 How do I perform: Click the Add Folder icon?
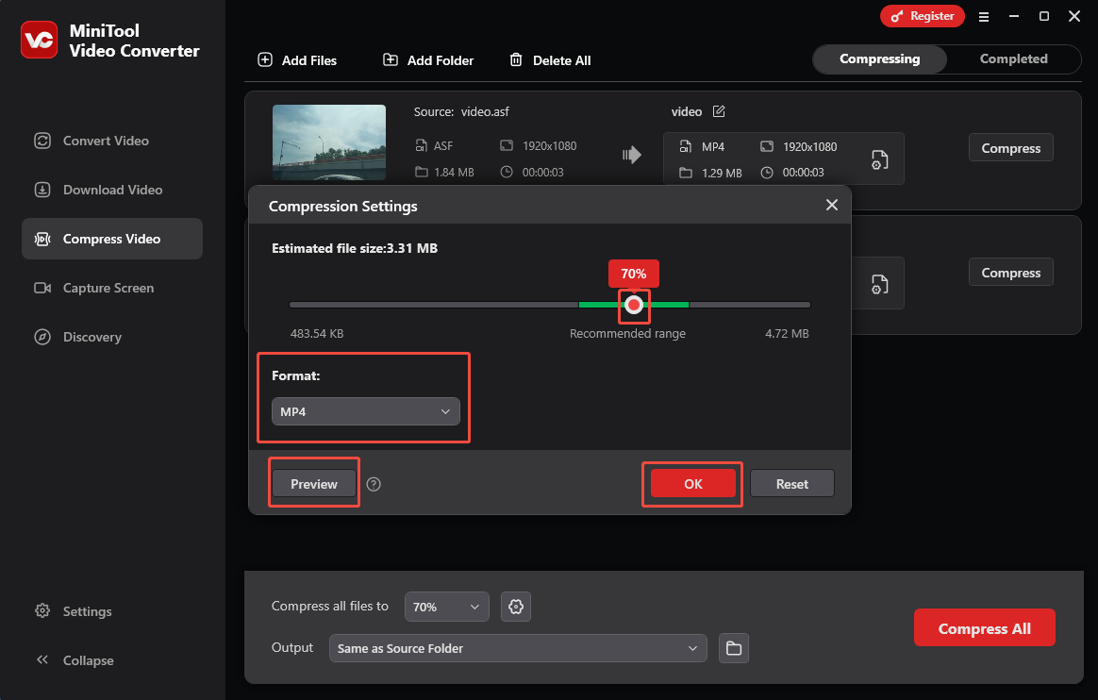390,59
